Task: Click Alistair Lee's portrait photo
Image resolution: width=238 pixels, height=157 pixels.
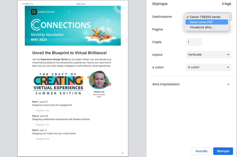Action: (x=99, y=80)
